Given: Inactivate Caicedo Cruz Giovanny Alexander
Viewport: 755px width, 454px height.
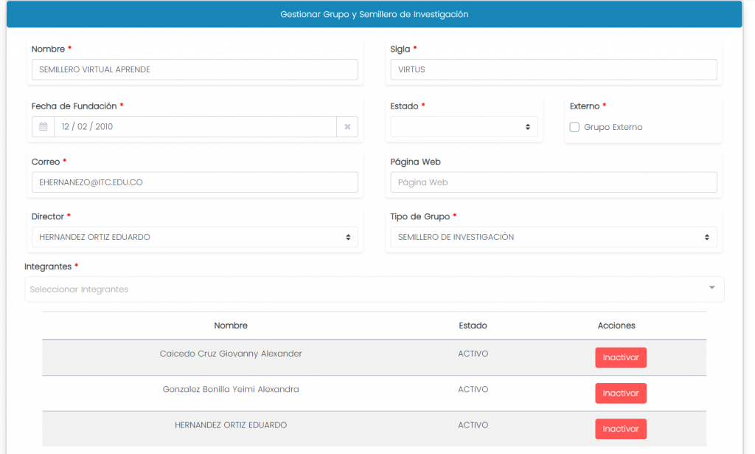Looking at the screenshot, I should 620,357.
